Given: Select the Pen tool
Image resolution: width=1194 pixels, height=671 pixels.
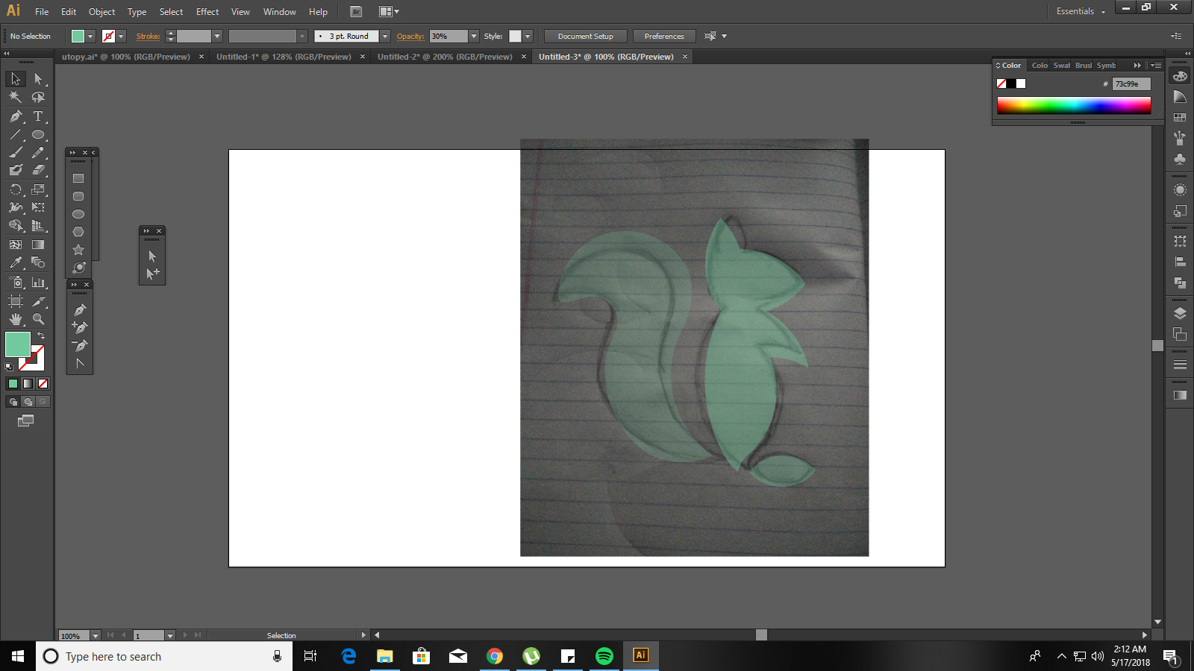Looking at the screenshot, I should pos(15,117).
